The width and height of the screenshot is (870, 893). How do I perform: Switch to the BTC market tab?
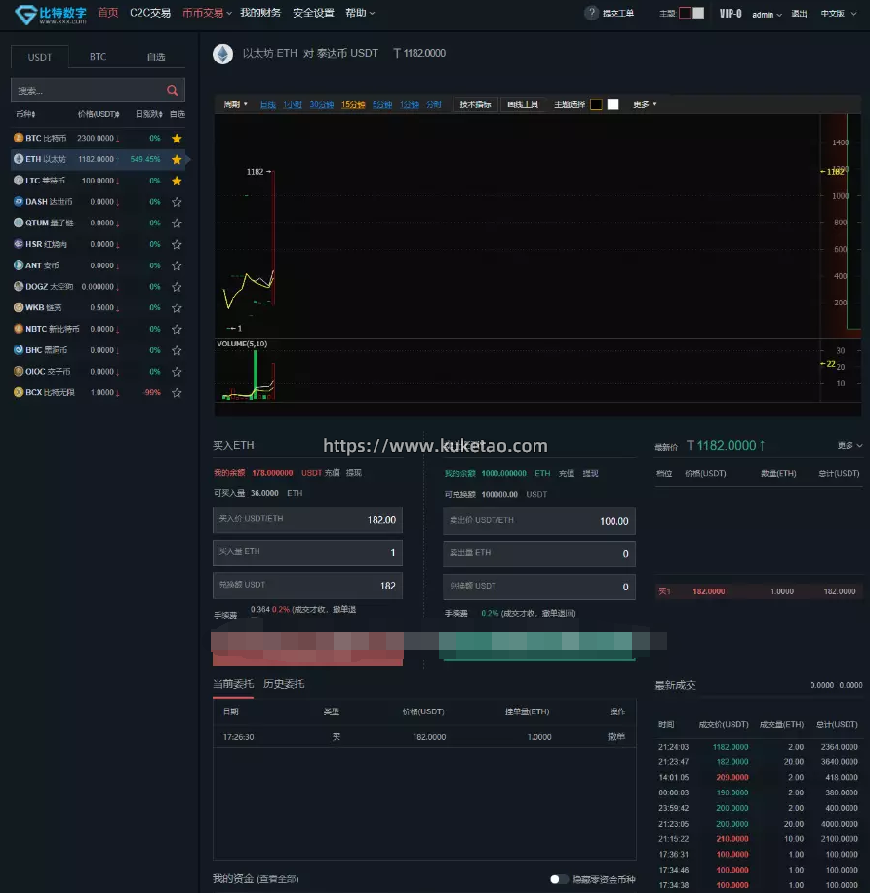(x=98, y=57)
